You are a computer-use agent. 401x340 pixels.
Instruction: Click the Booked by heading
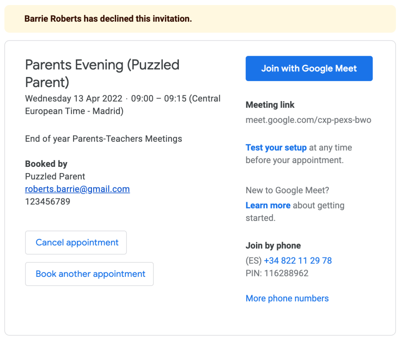[46, 164]
